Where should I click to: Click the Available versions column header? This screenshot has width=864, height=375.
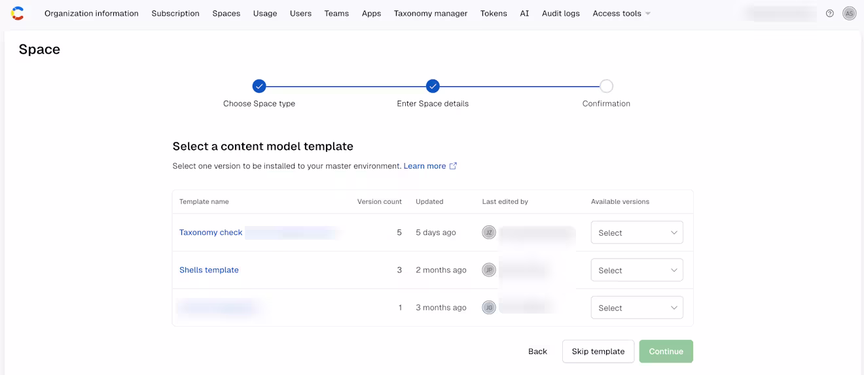(621, 202)
